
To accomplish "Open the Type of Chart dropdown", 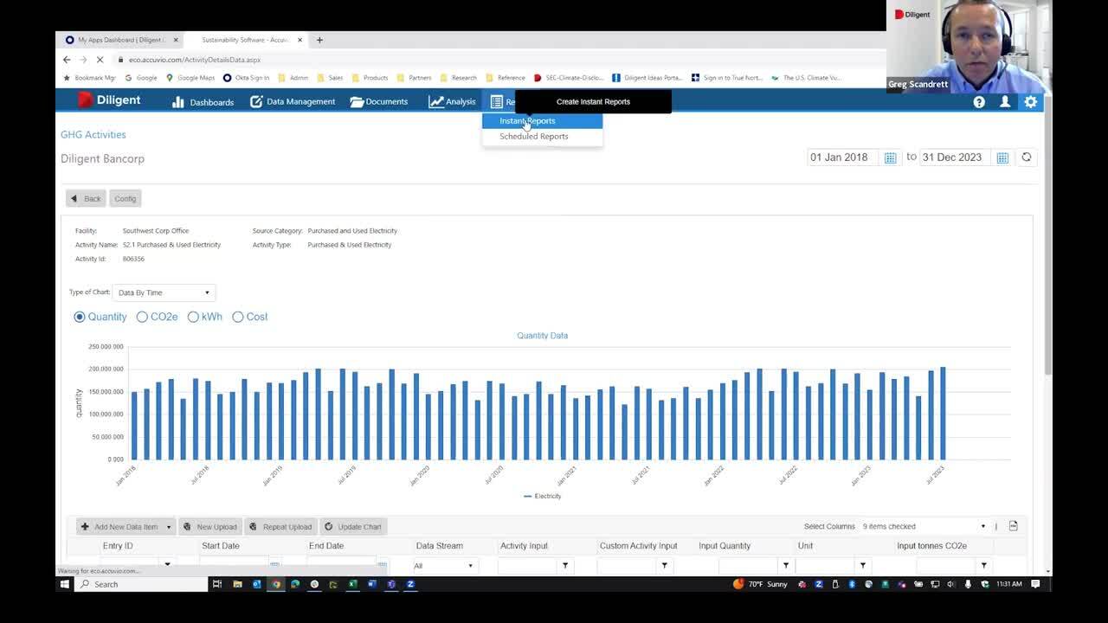I will tap(164, 292).
